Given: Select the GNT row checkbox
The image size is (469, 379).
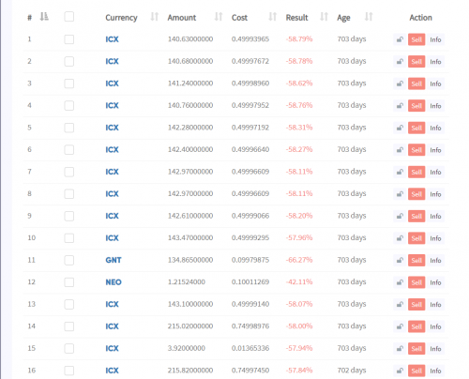Looking at the screenshot, I should [69, 260].
